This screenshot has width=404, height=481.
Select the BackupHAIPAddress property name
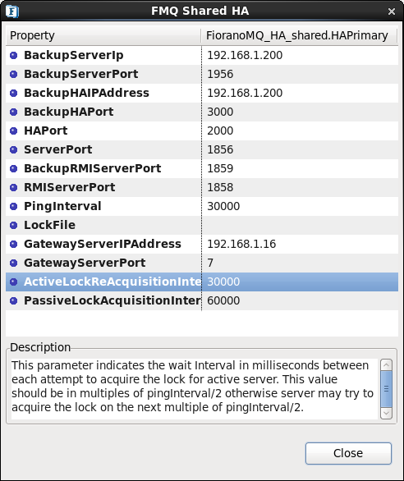[86, 93]
